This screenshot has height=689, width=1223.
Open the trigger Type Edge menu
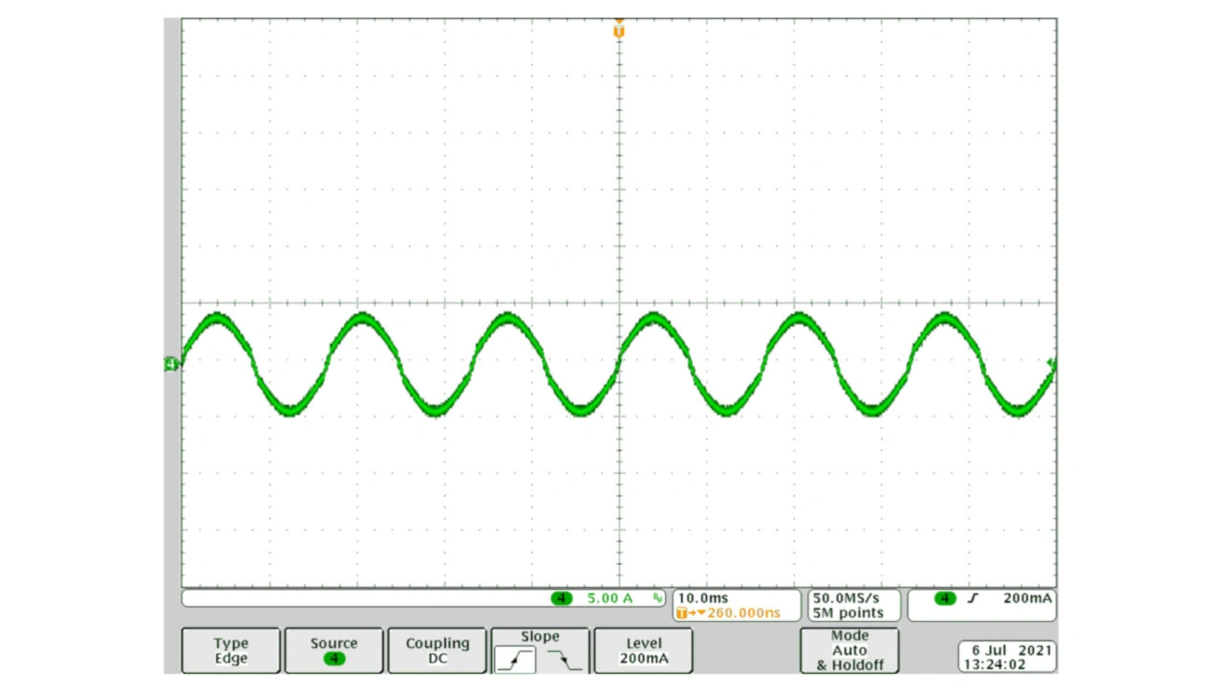click(x=230, y=651)
